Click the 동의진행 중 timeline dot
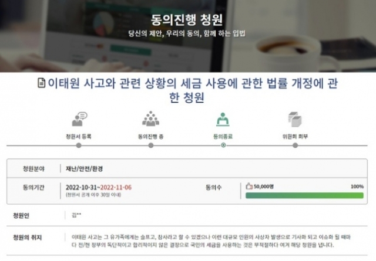This screenshot has height=261, width=376. tap(151, 145)
